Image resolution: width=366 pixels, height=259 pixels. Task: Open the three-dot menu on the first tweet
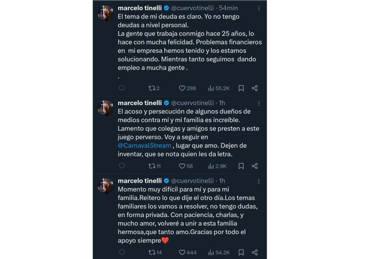259,7
